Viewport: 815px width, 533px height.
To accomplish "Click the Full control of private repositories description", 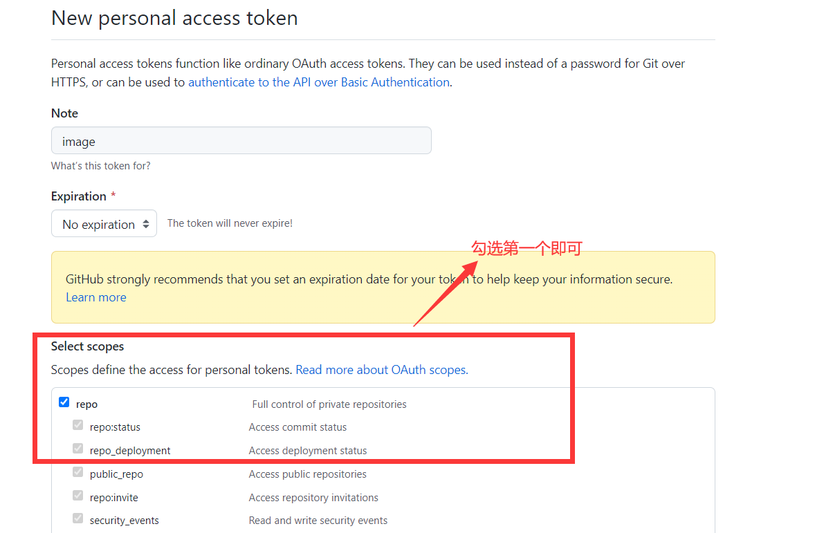I will [329, 404].
